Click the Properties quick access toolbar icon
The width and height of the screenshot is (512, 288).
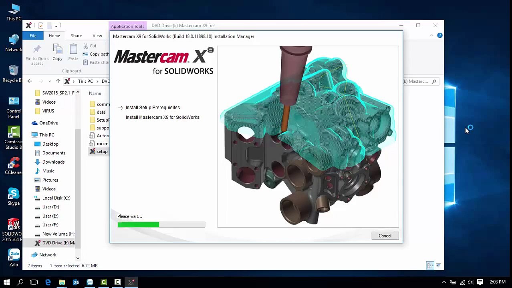click(40, 26)
